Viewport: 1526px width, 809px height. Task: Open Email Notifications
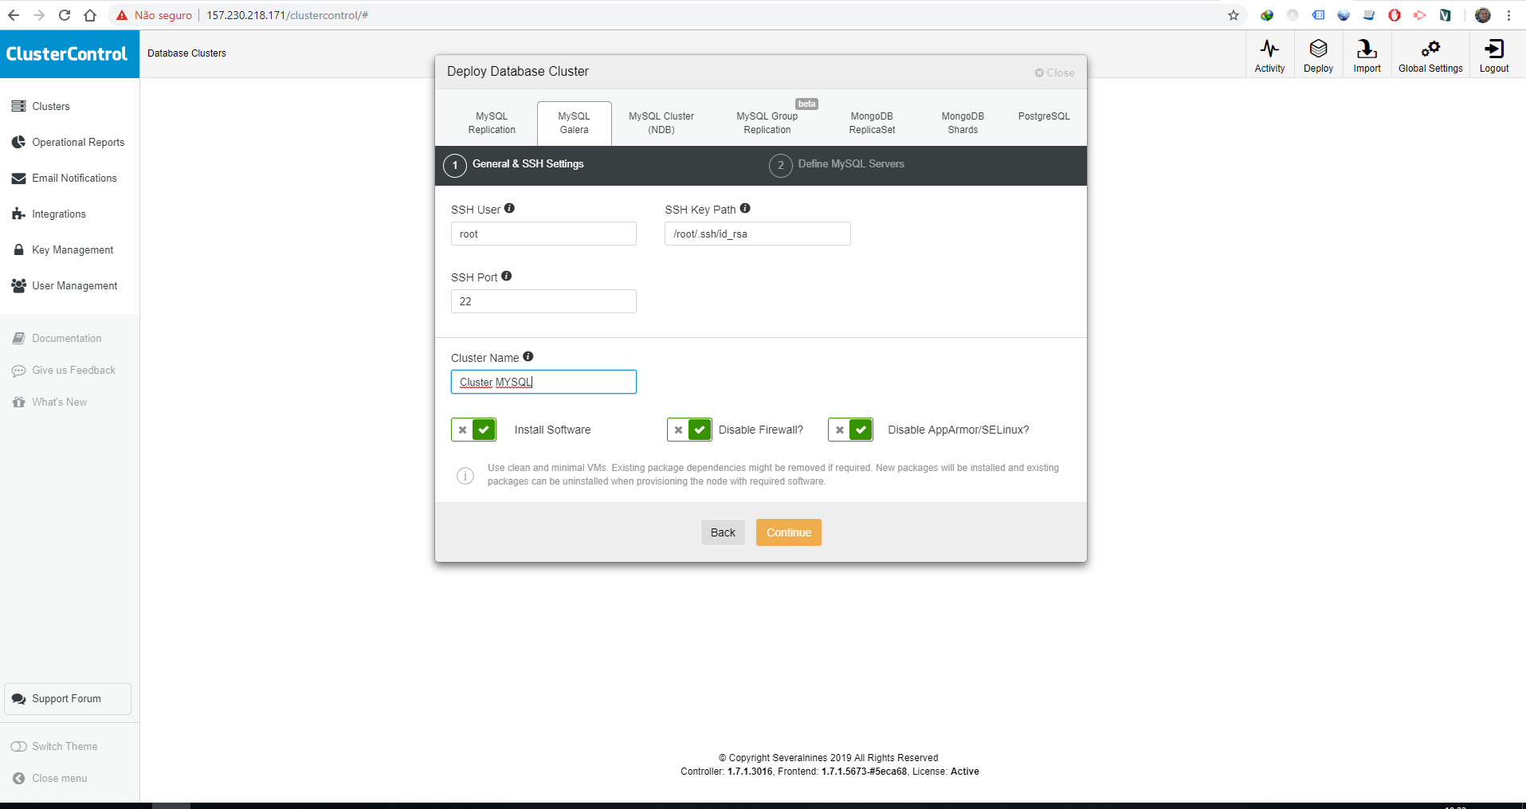pyautogui.click(x=74, y=178)
